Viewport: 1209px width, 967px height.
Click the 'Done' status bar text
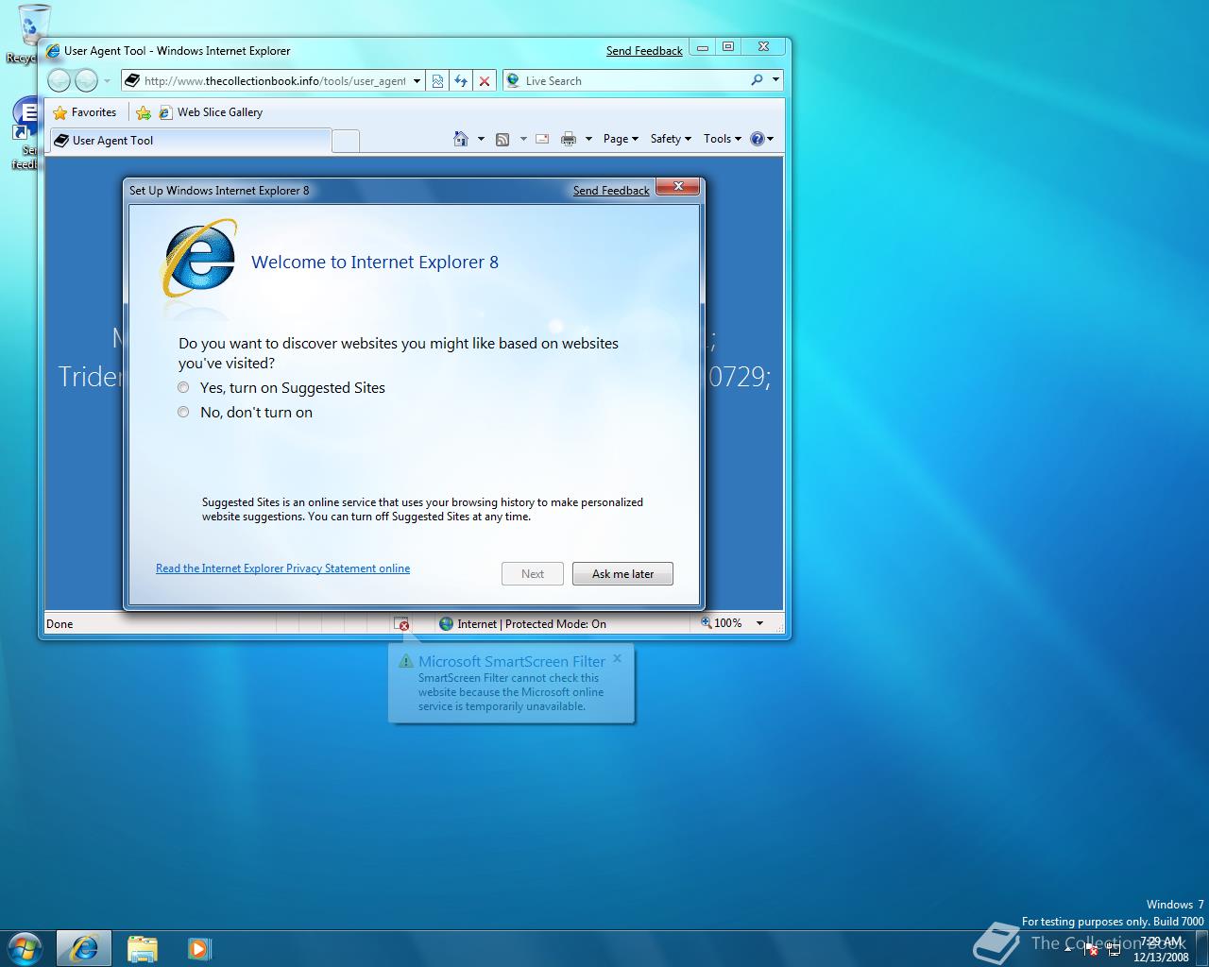[60, 624]
